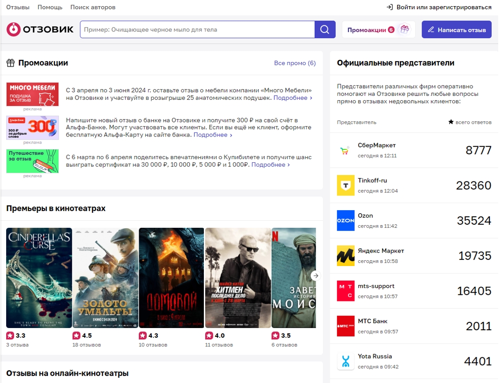Viewport: 500px width, 383px height.
Task: Click answer count 35524
Action: pyautogui.click(x=474, y=220)
